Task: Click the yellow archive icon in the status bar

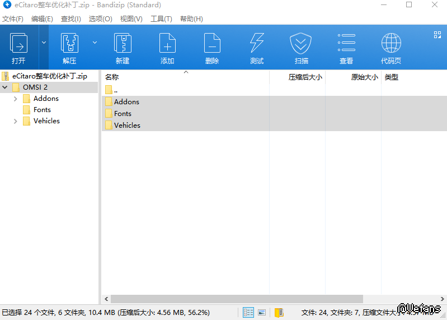Action: pos(279,312)
